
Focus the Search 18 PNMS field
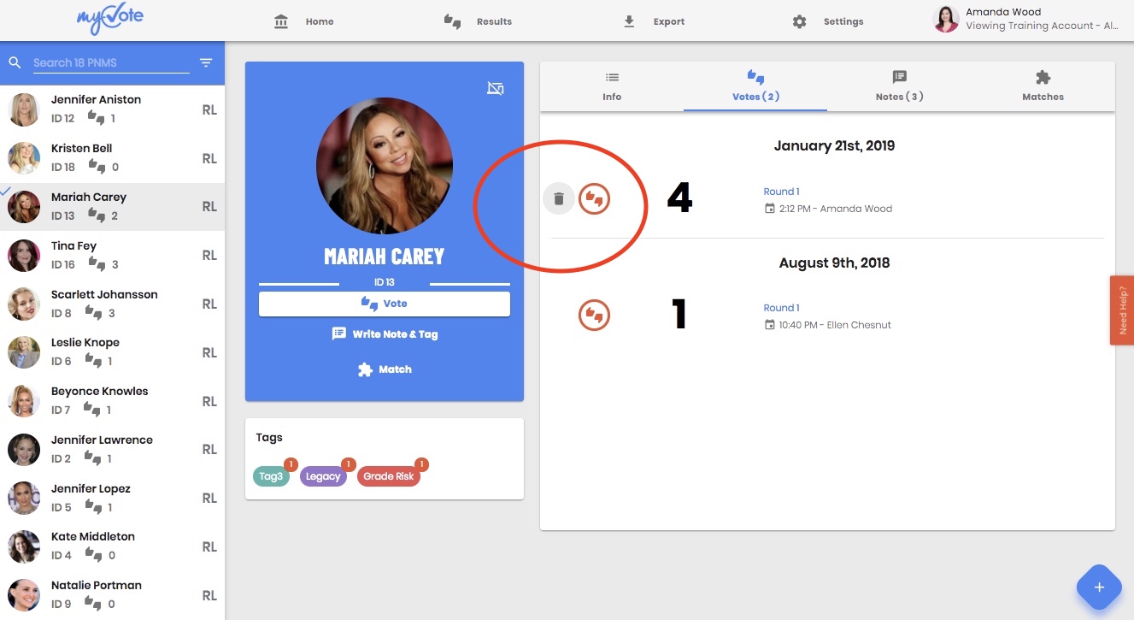click(110, 63)
